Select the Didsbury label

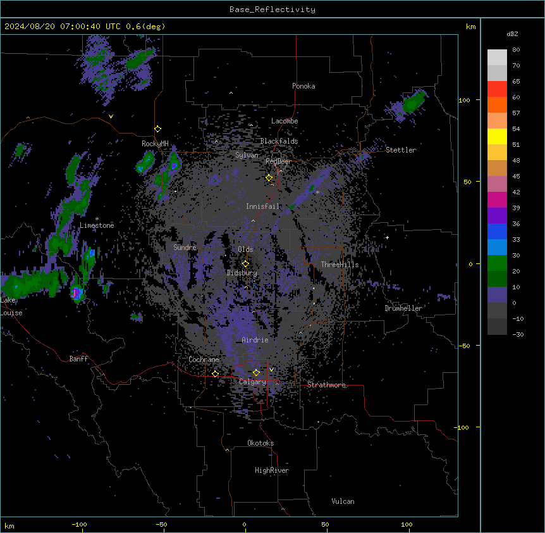tap(242, 273)
